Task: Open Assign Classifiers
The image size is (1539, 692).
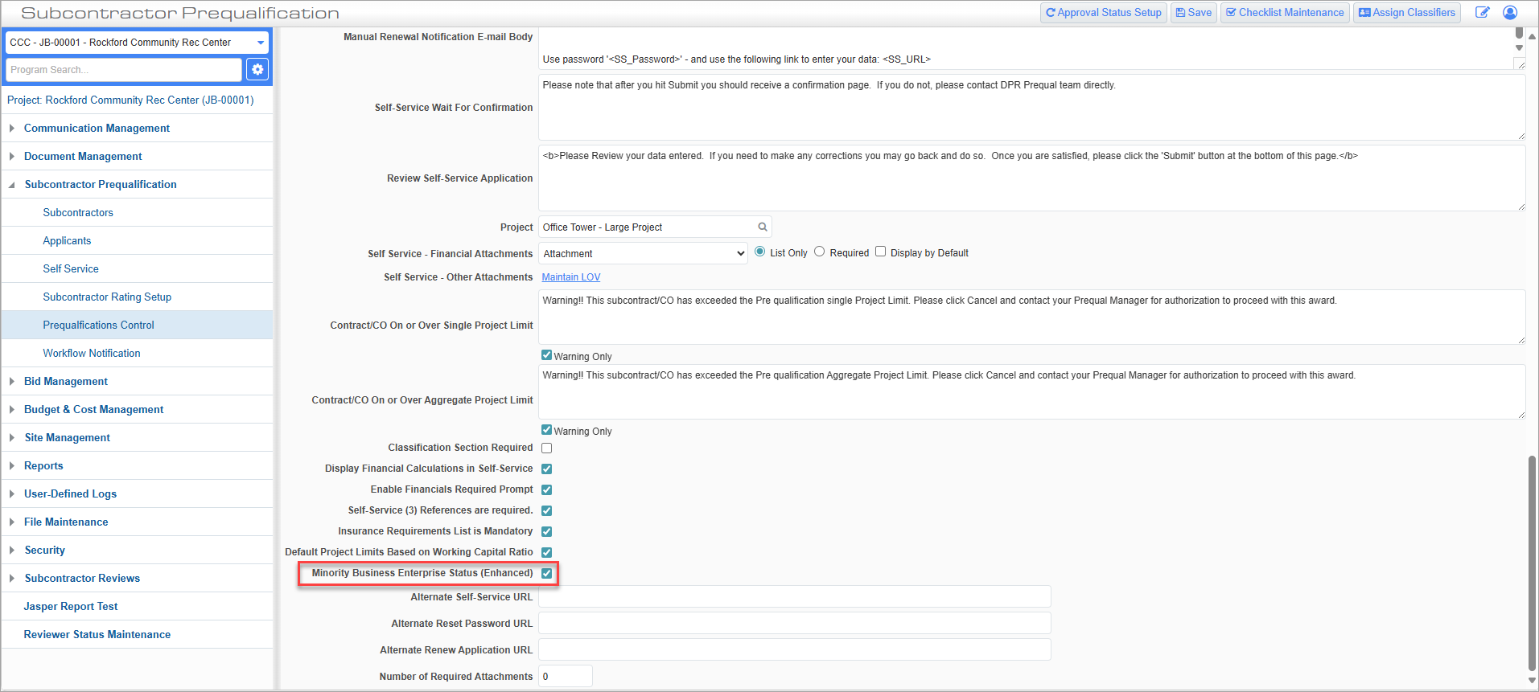Action: pos(1407,13)
